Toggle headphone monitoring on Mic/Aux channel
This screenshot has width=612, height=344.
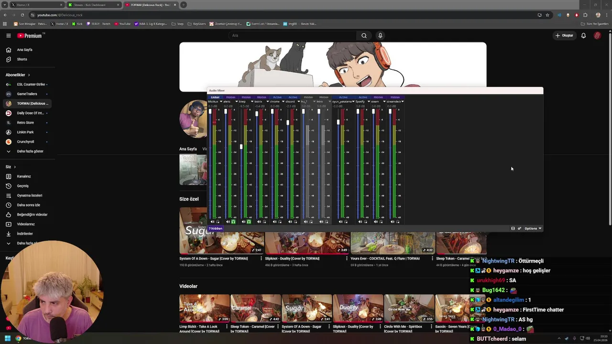(x=218, y=222)
